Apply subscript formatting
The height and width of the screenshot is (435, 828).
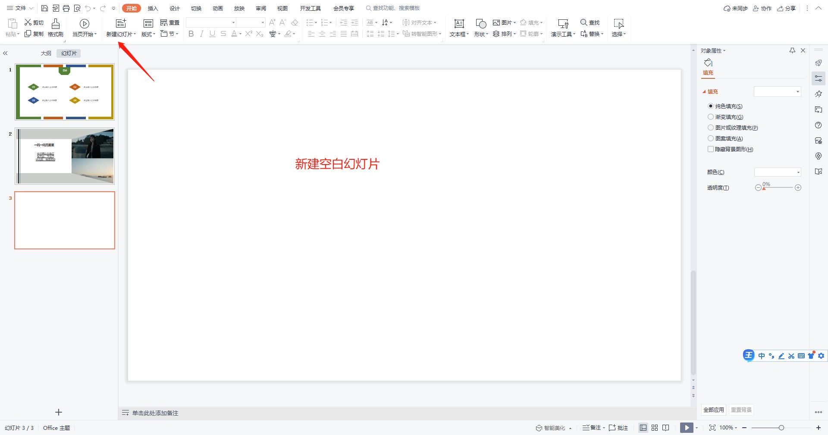pyautogui.click(x=260, y=34)
